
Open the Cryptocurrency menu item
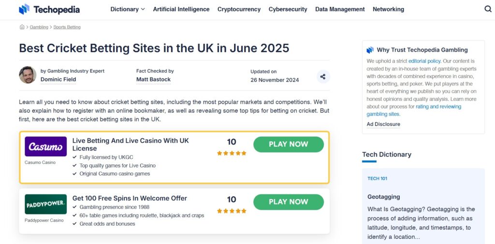pyautogui.click(x=239, y=10)
